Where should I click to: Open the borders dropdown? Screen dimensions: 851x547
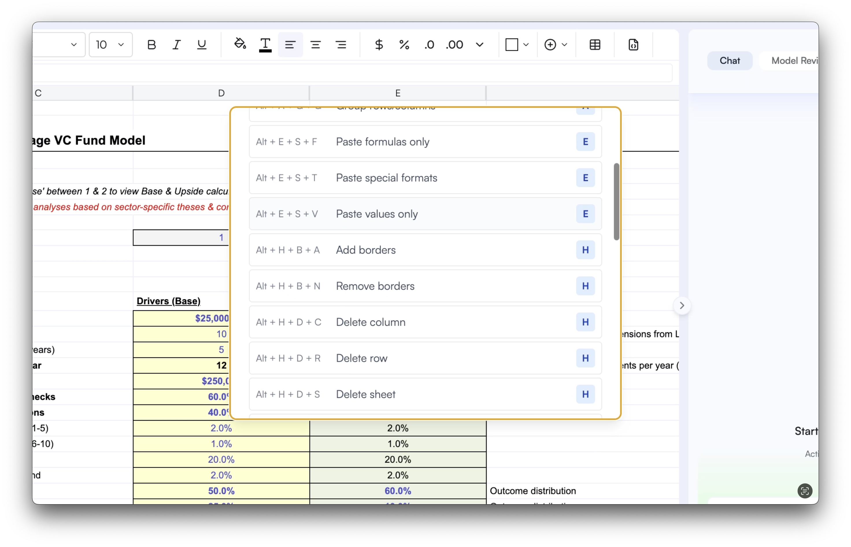point(517,45)
